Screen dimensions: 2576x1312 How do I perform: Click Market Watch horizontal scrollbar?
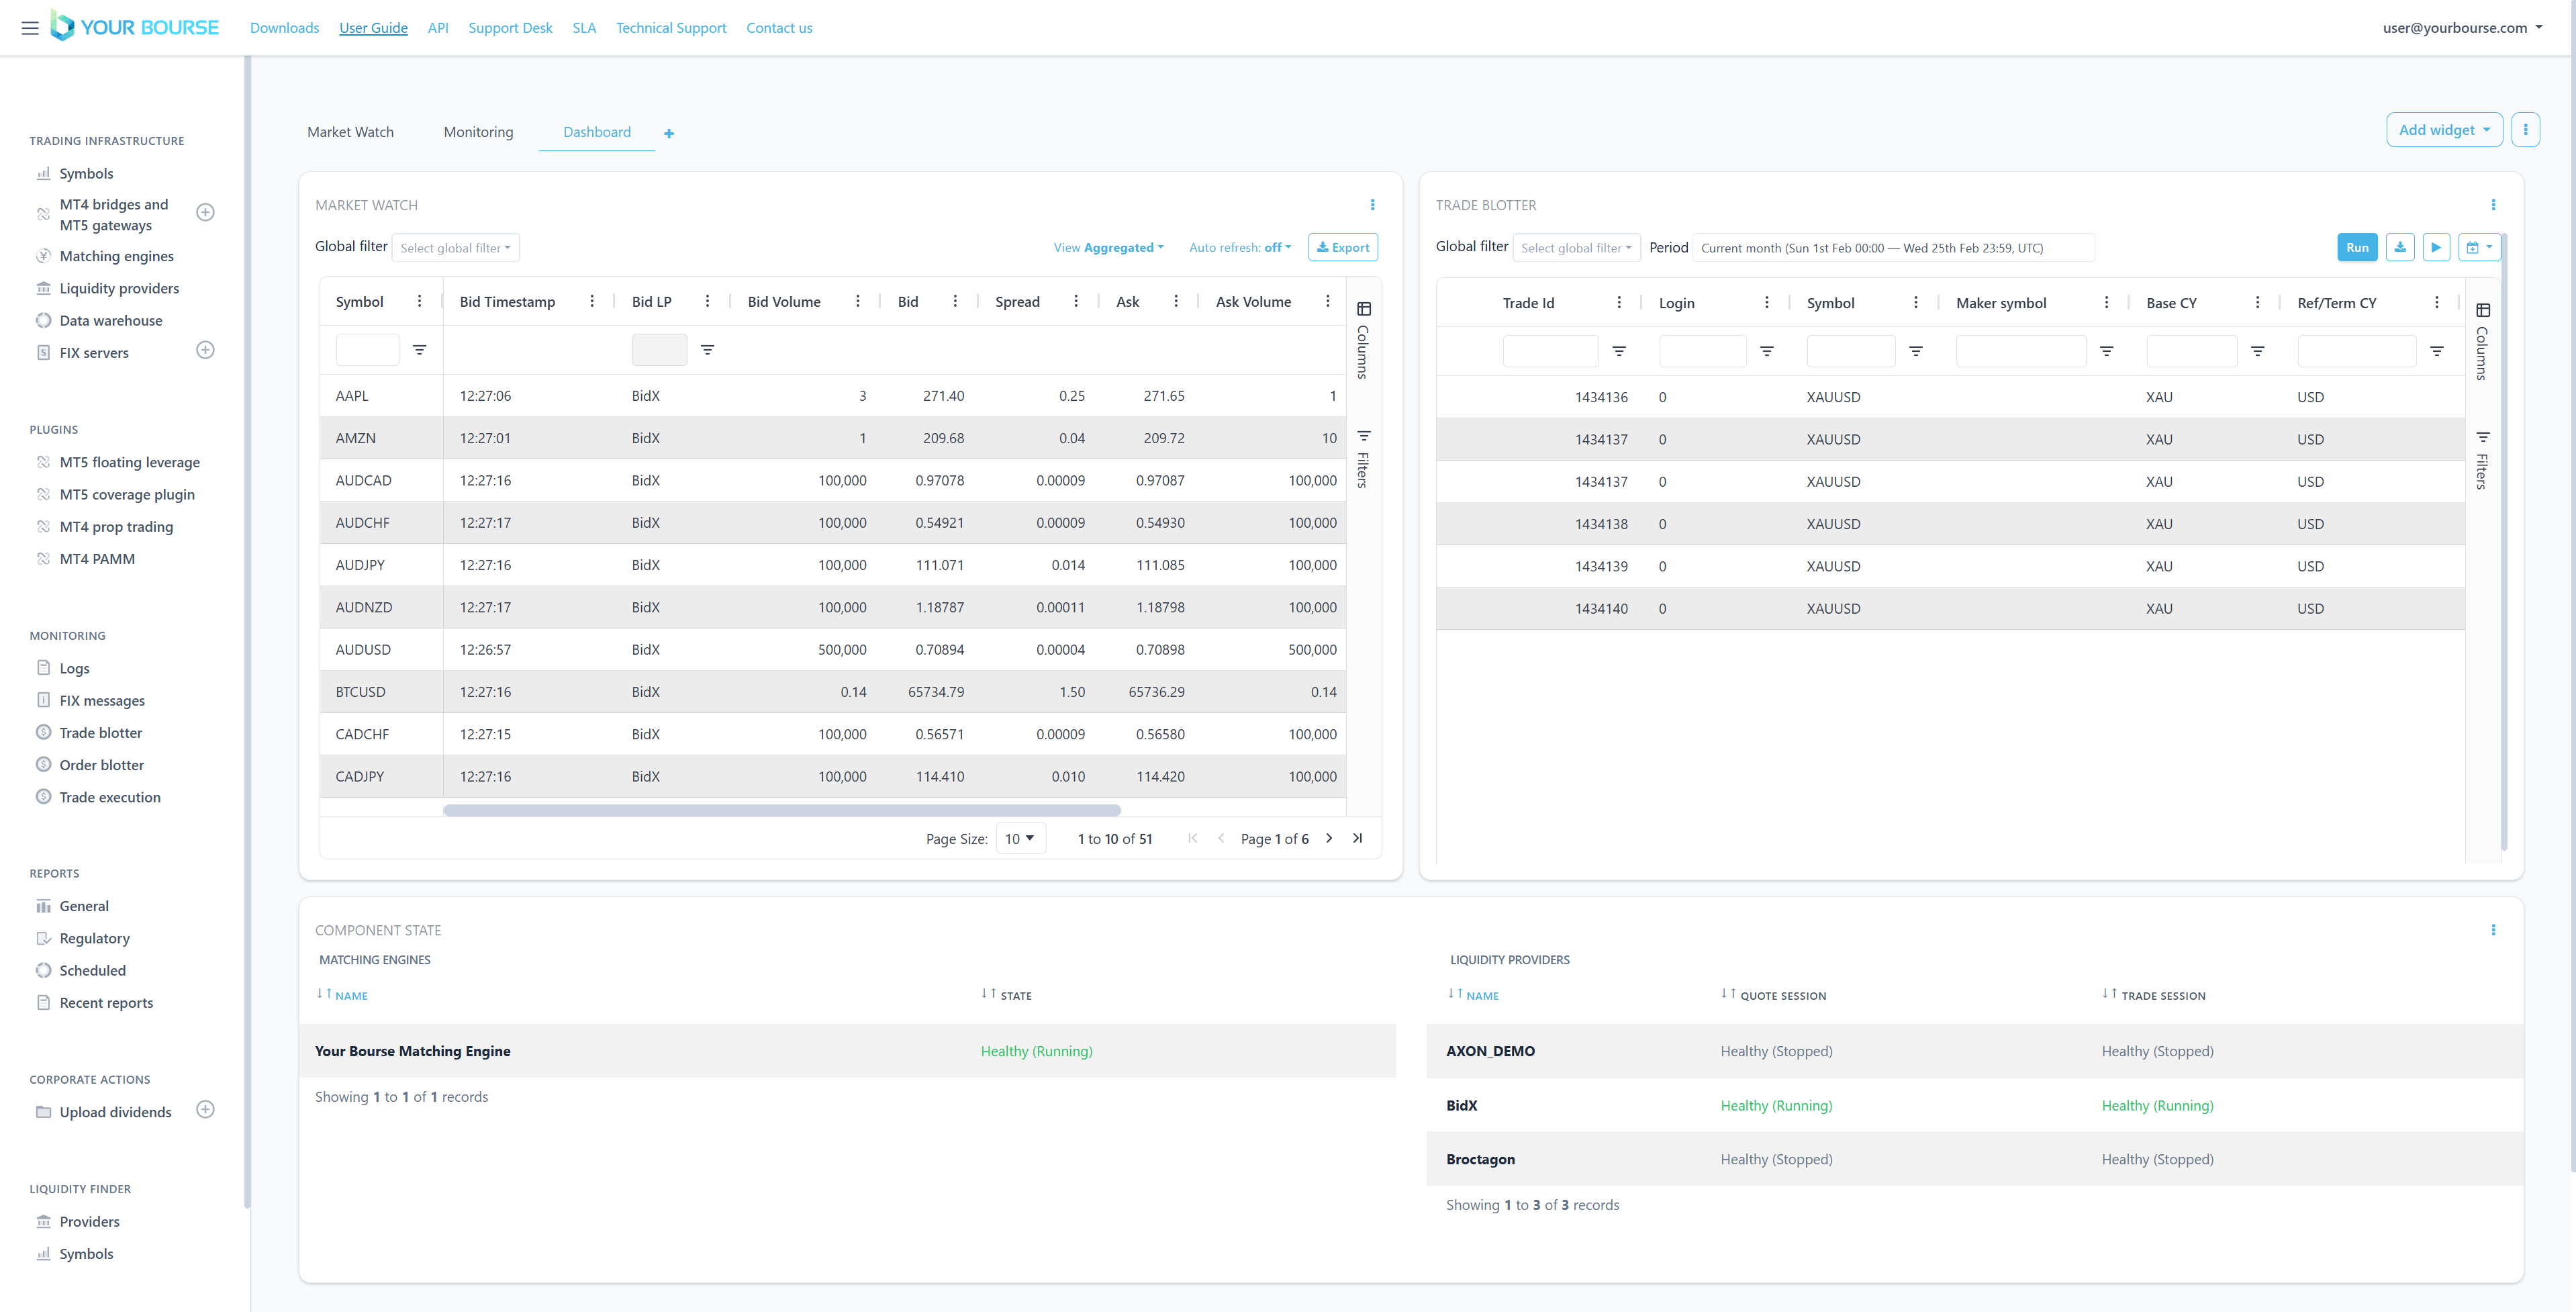tap(781, 810)
